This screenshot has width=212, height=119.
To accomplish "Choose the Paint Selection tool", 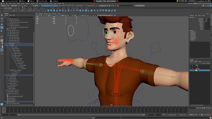I will pos(2,21).
